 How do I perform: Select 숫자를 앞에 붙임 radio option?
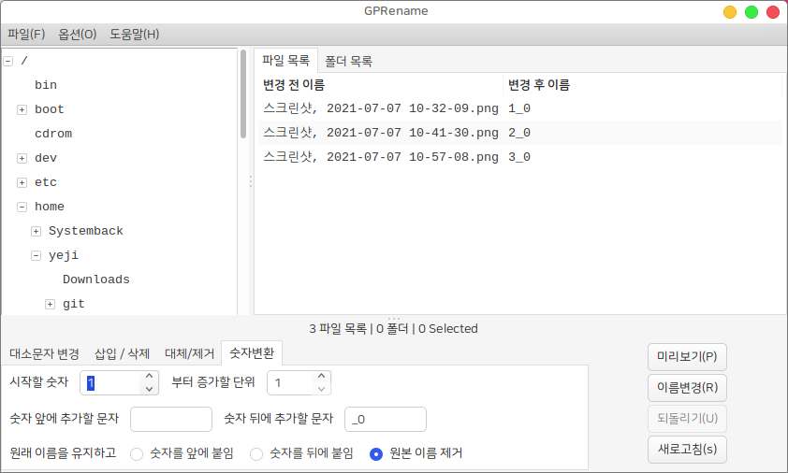[x=137, y=453]
